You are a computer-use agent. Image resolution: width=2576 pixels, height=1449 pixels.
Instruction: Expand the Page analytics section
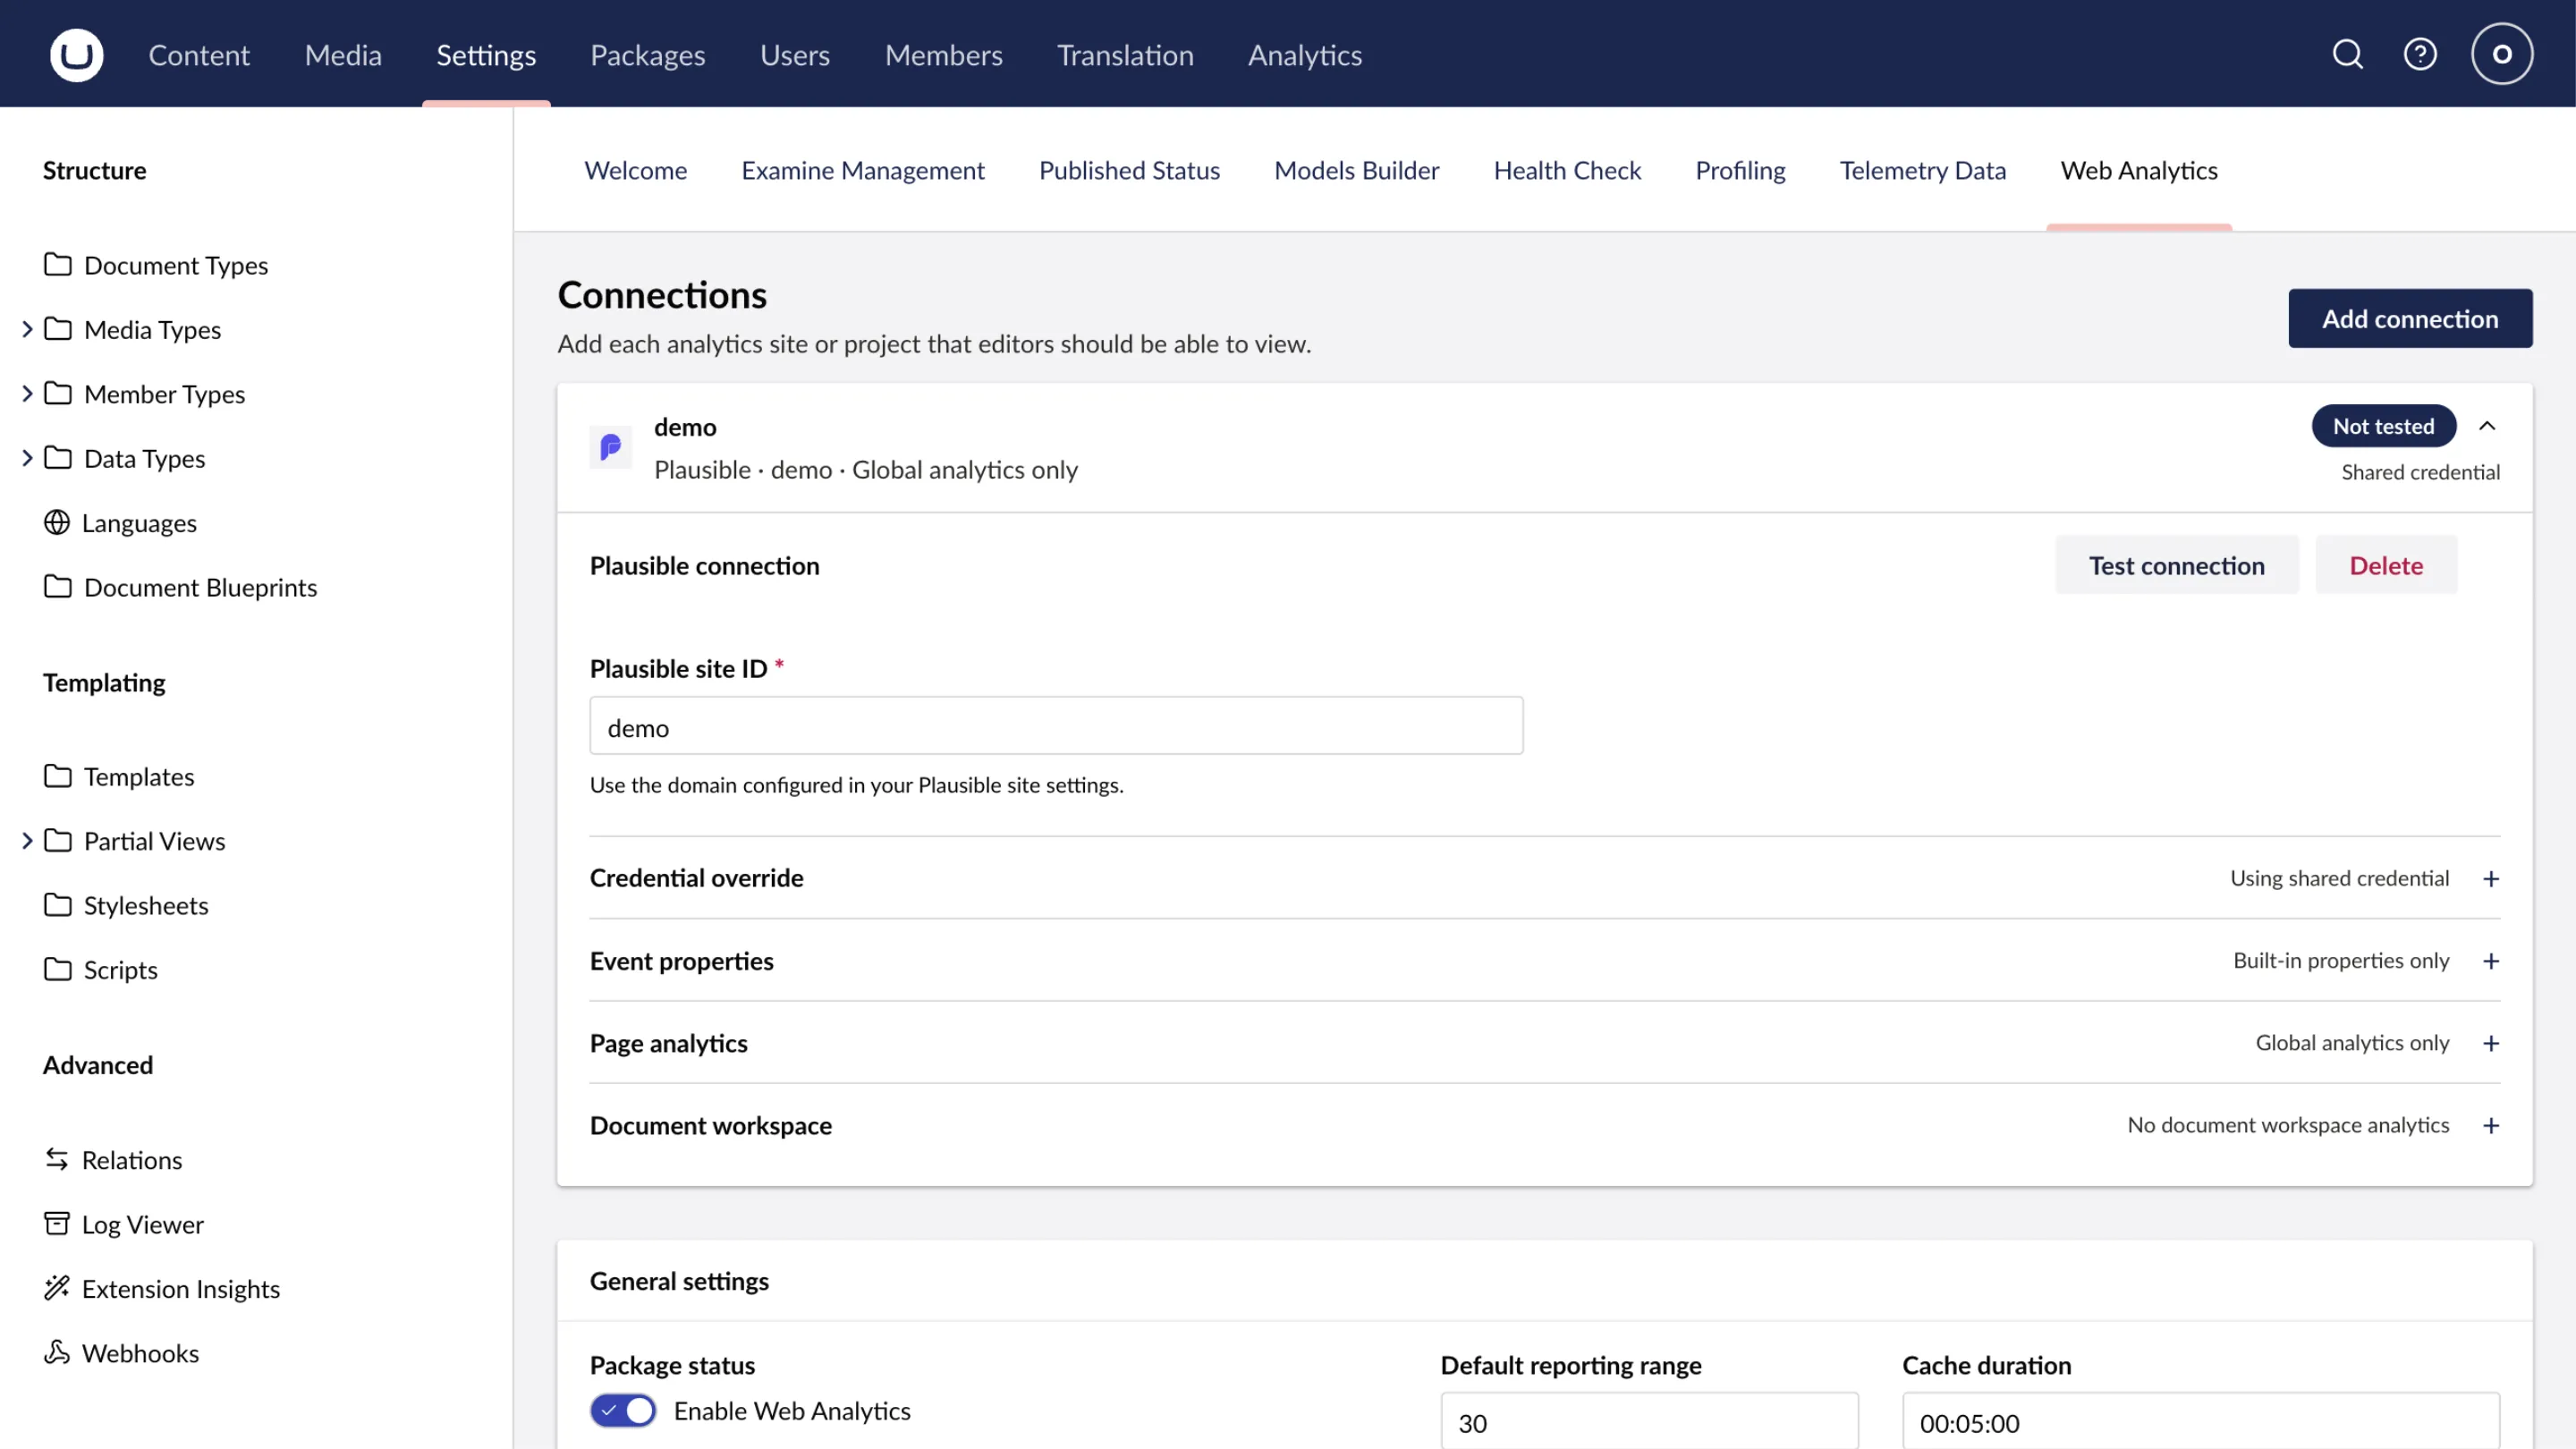coord(2491,1043)
